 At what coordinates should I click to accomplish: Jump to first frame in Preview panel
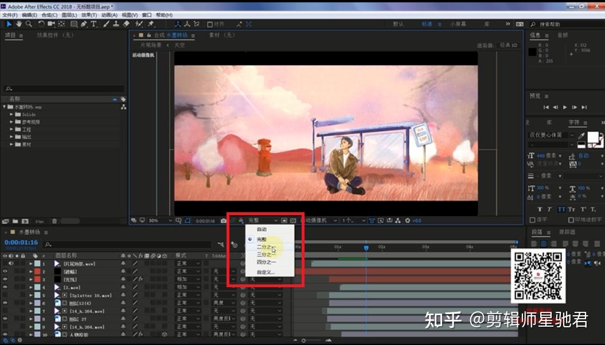(546, 108)
